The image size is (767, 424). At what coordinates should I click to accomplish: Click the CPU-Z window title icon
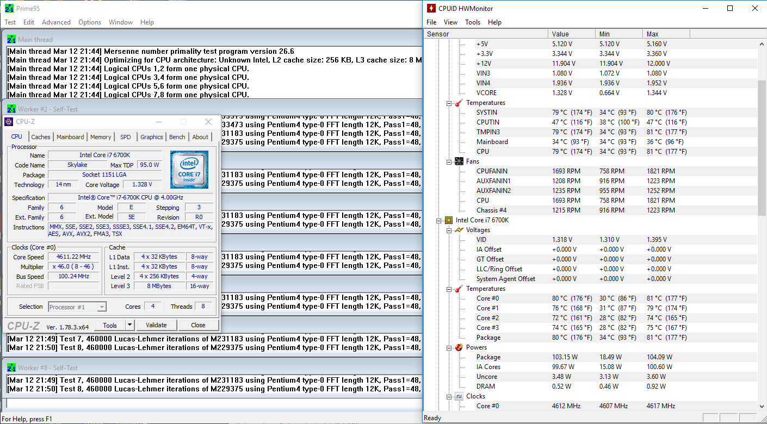tap(9, 122)
